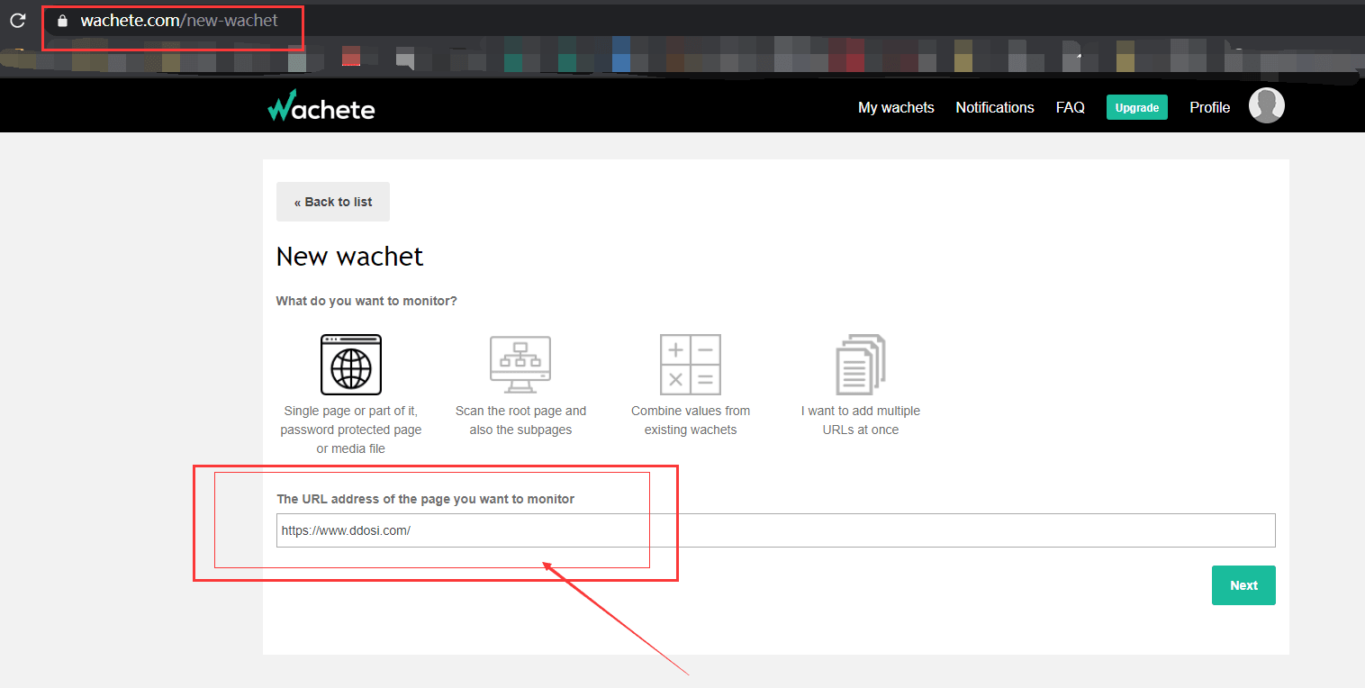Continue with the green Next button
Image resolution: width=1365 pixels, height=688 pixels.
pyautogui.click(x=1243, y=585)
